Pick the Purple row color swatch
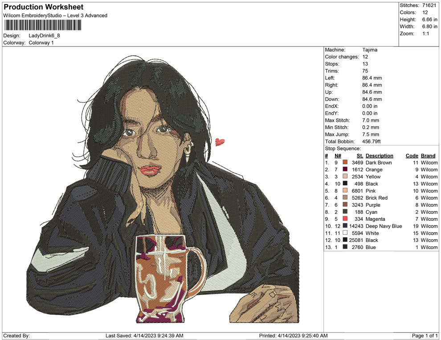The image size is (441, 340). 345,204
